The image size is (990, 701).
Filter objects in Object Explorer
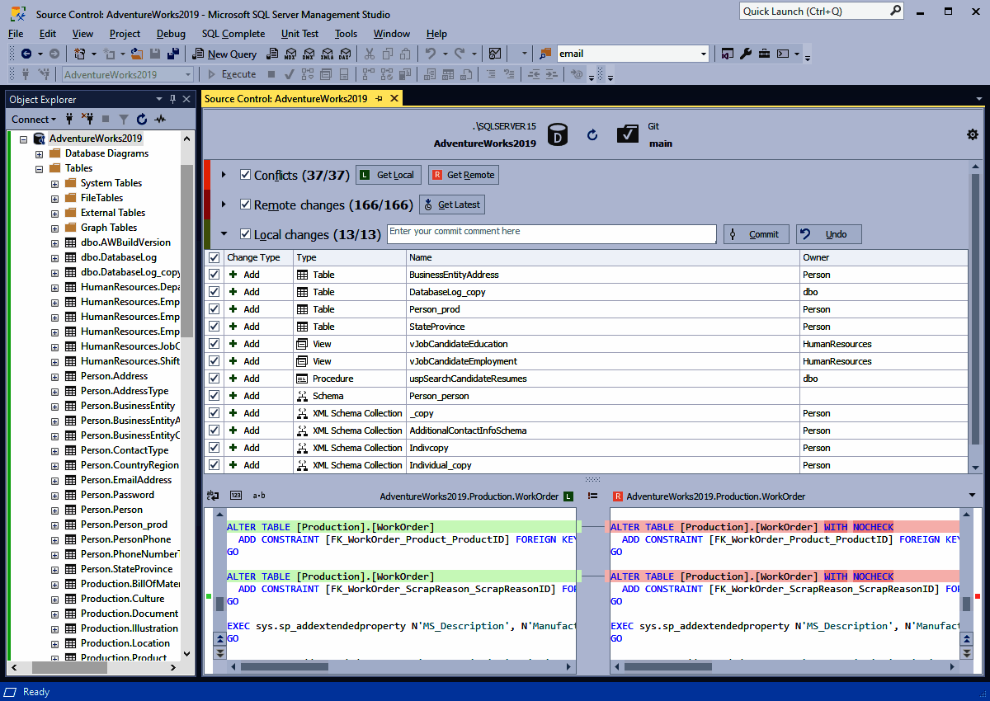[123, 119]
